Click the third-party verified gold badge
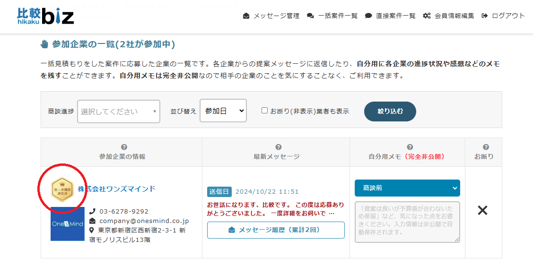 click(x=62, y=189)
